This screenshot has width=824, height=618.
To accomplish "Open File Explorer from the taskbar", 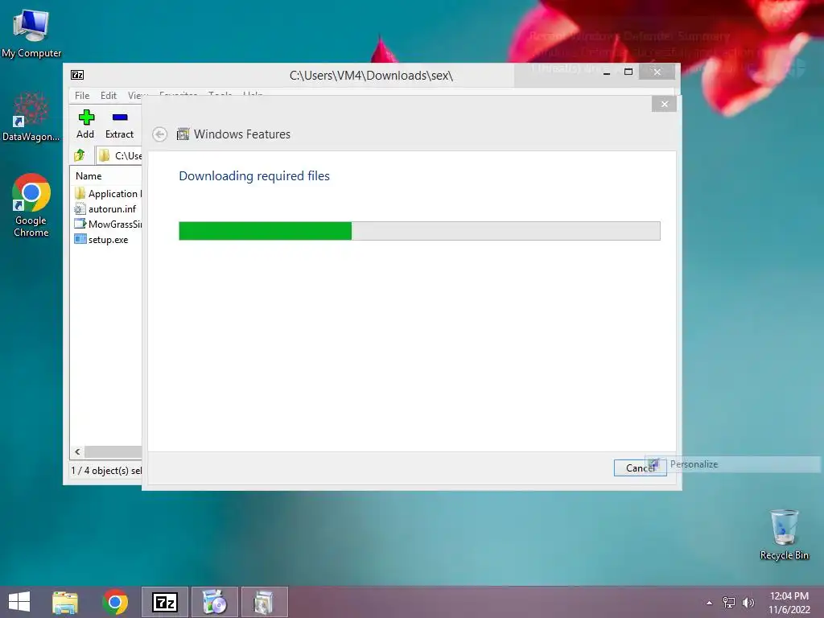I will point(64,602).
